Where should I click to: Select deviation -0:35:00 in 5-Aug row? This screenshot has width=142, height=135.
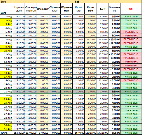pyautogui.click(x=114, y=32)
